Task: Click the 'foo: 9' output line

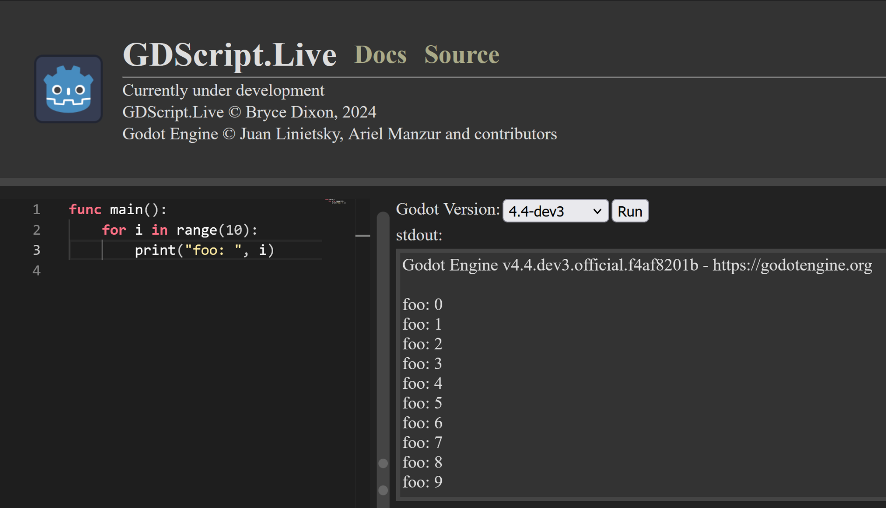Action: pos(422,482)
